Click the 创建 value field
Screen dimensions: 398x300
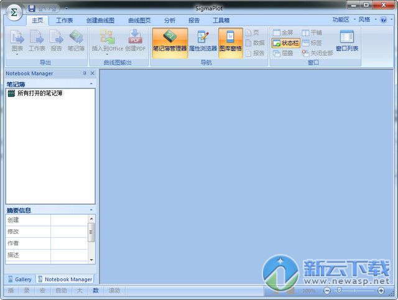coord(69,220)
